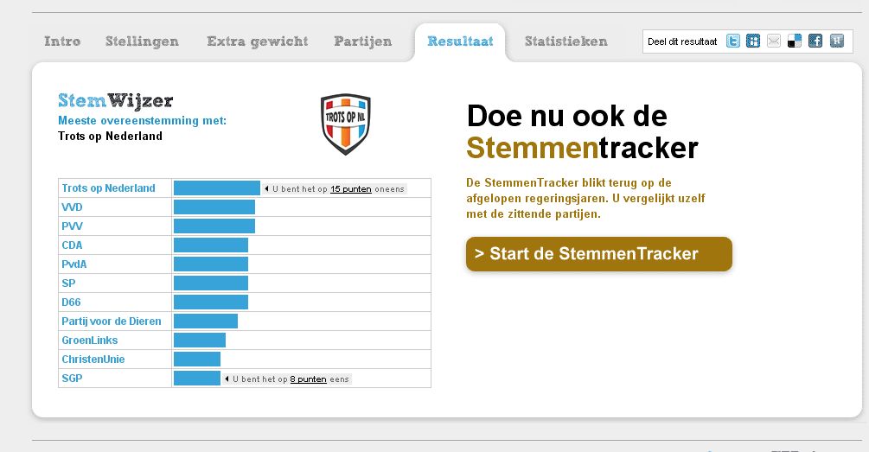Click the Partij voor de Dieren label
869x452 pixels.
click(111, 321)
